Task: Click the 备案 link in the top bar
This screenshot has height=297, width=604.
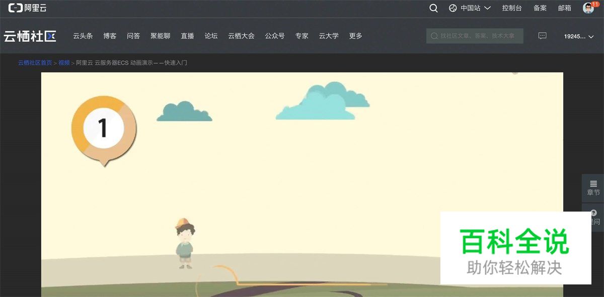Action: click(540, 8)
